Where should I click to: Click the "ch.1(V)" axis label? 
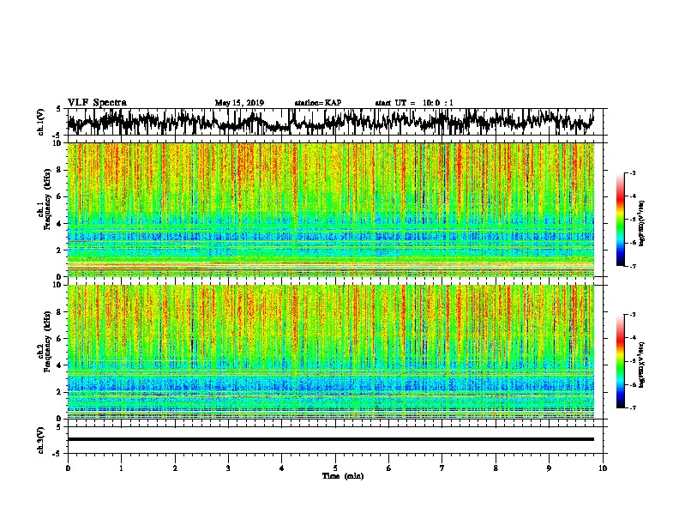pyautogui.click(x=40, y=122)
